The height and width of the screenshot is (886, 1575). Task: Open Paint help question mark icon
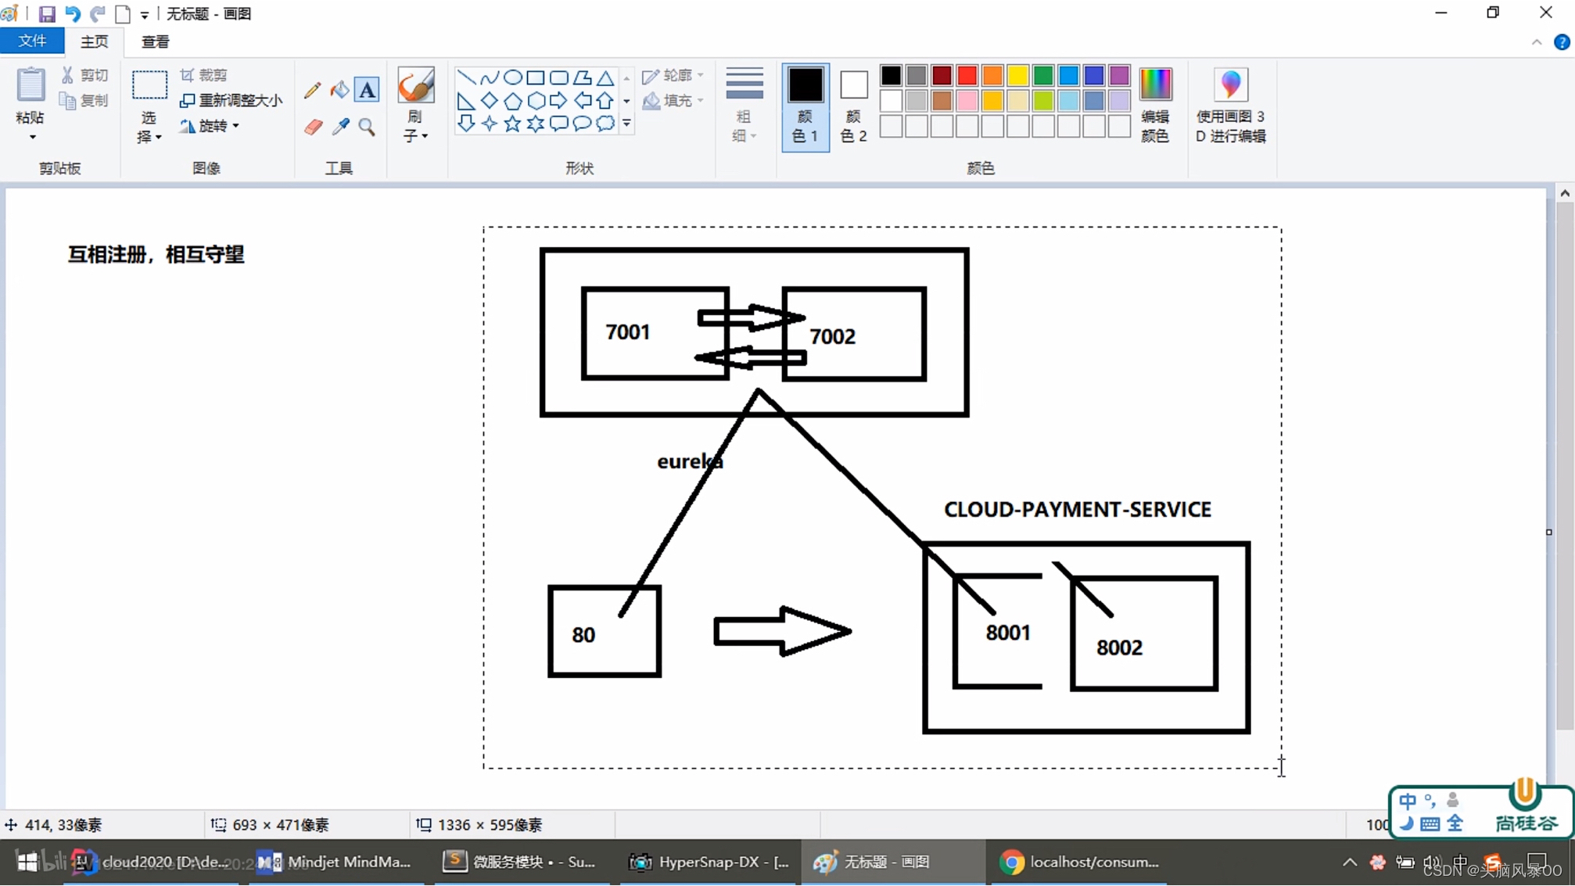1562,42
